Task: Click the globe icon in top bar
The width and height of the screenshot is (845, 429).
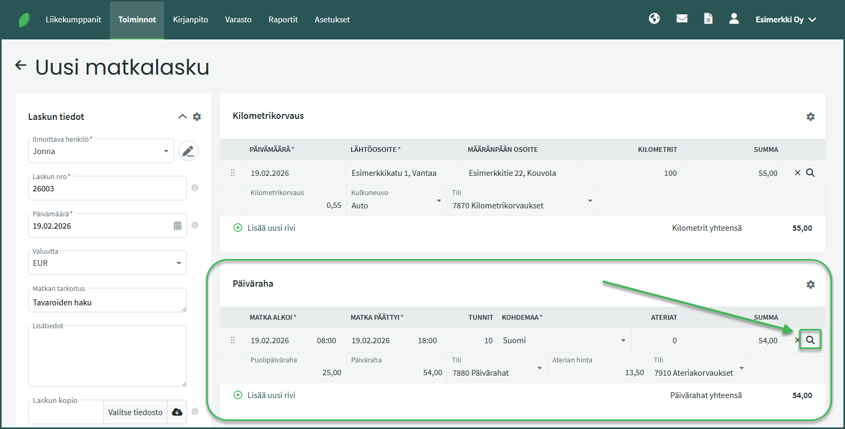Action: (654, 19)
